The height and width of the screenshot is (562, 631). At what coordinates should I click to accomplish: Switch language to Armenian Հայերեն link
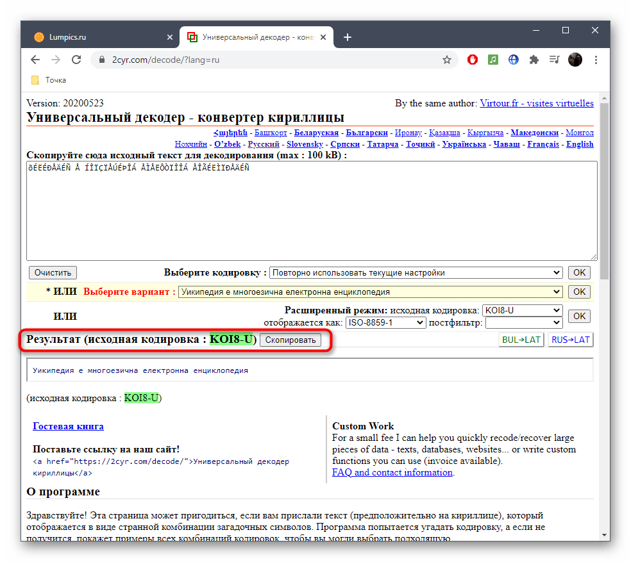(230, 133)
